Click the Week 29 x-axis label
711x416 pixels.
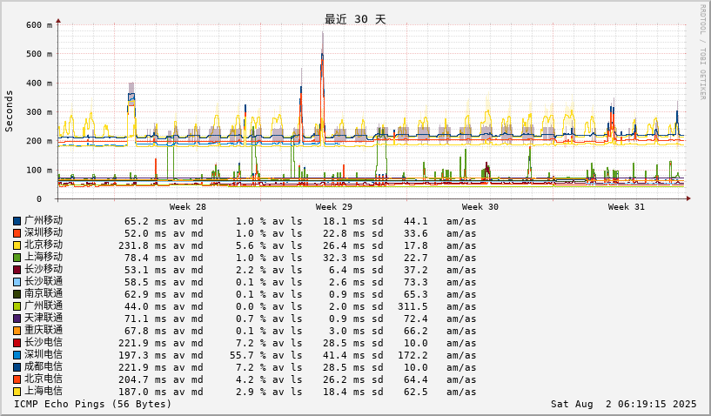(333, 207)
